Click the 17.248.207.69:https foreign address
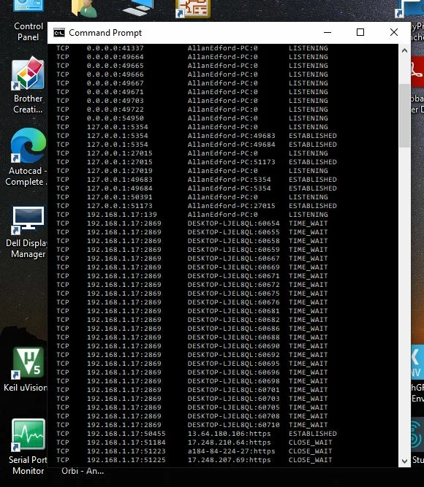Image resolution: width=424 pixels, height=487 pixels. coord(229,460)
